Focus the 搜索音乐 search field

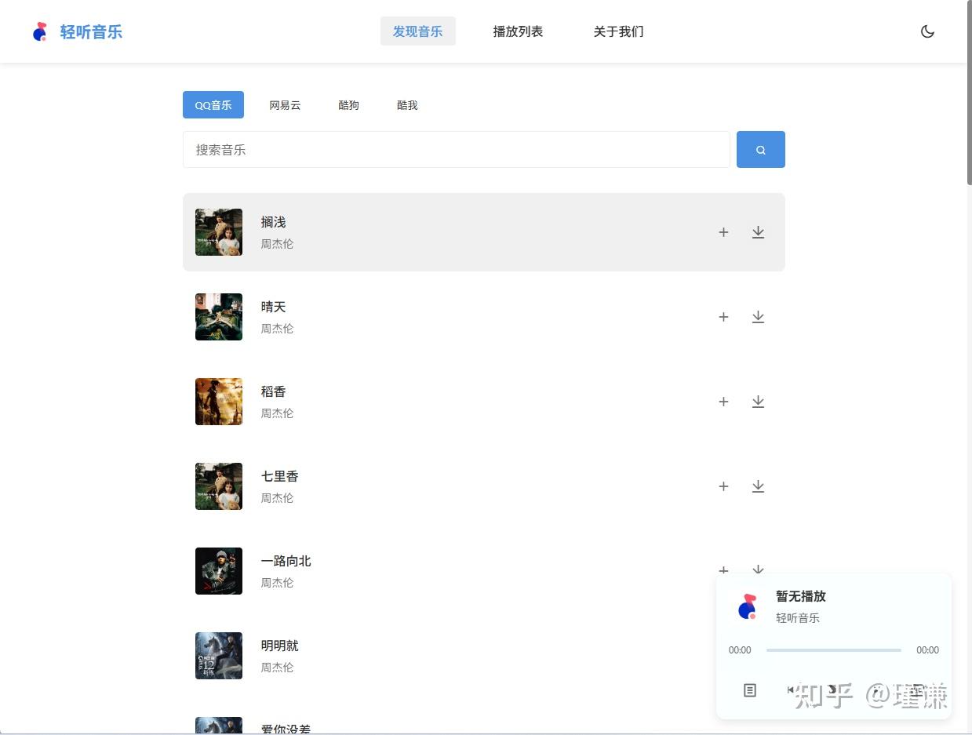(x=457, y=149)
